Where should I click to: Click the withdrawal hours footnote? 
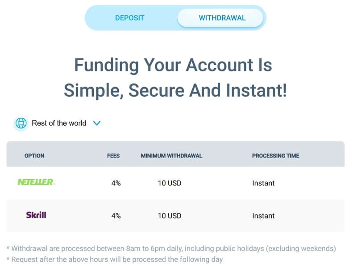171,248
